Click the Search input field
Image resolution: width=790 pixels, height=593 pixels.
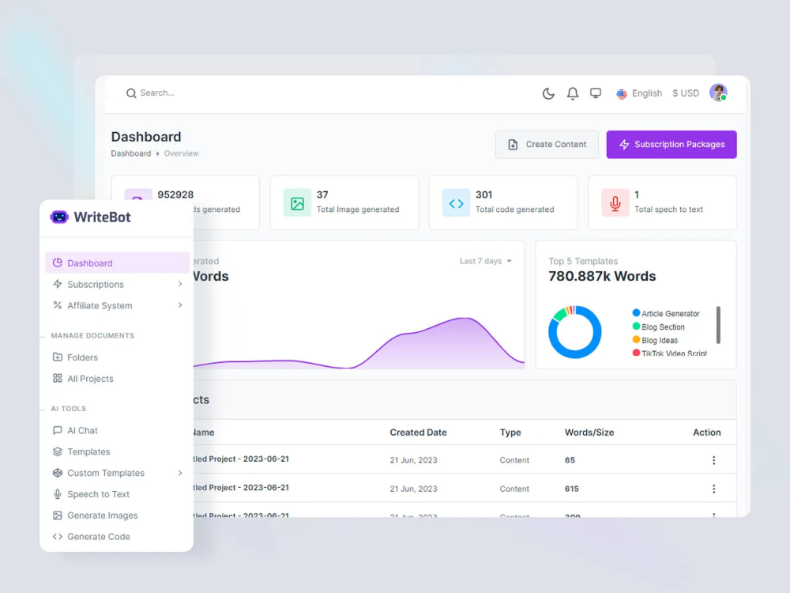pyautogui.click(x=157, y=93)
